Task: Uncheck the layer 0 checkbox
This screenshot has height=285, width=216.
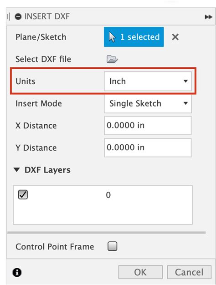Action: (23, 195)
